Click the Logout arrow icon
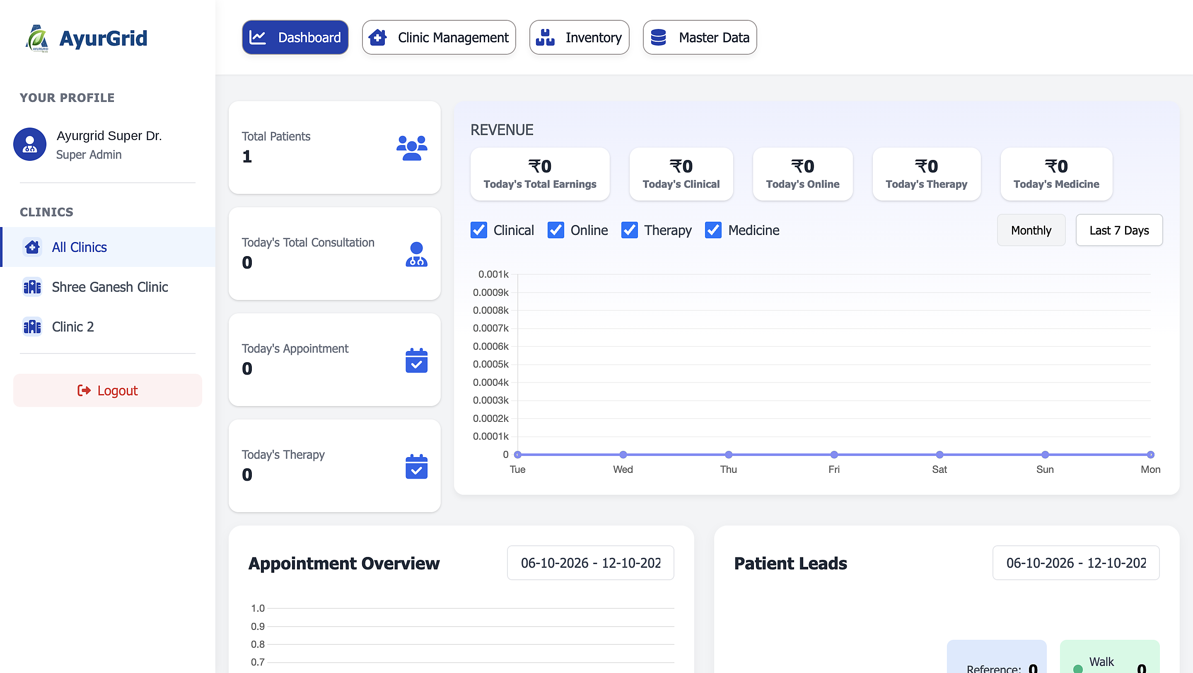Image resolution: width=1193 pixels, height=673 pixels. pos(84,390)
